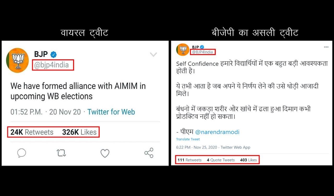Viewport: 334px width, 196px height.
Task: Open the @BJP4India handle in real tweet
Action: 202,52
